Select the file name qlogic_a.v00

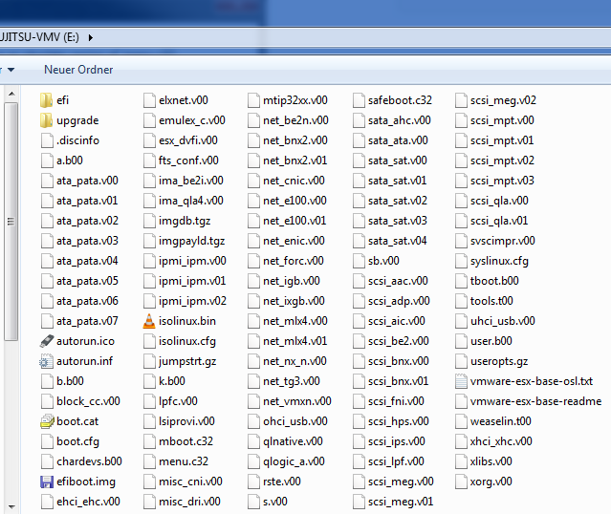[x=294, y=461]
